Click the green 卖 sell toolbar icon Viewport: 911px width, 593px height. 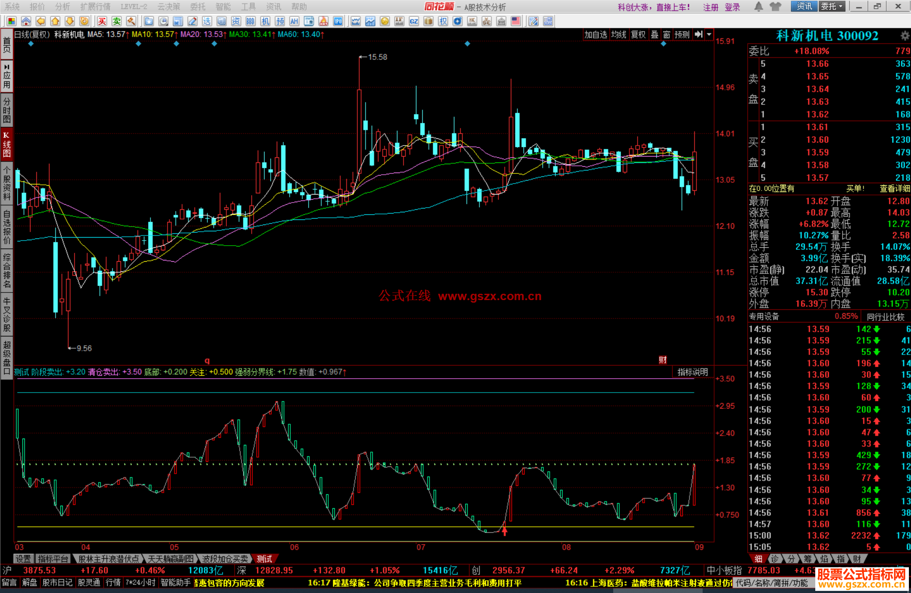point(116,21)
